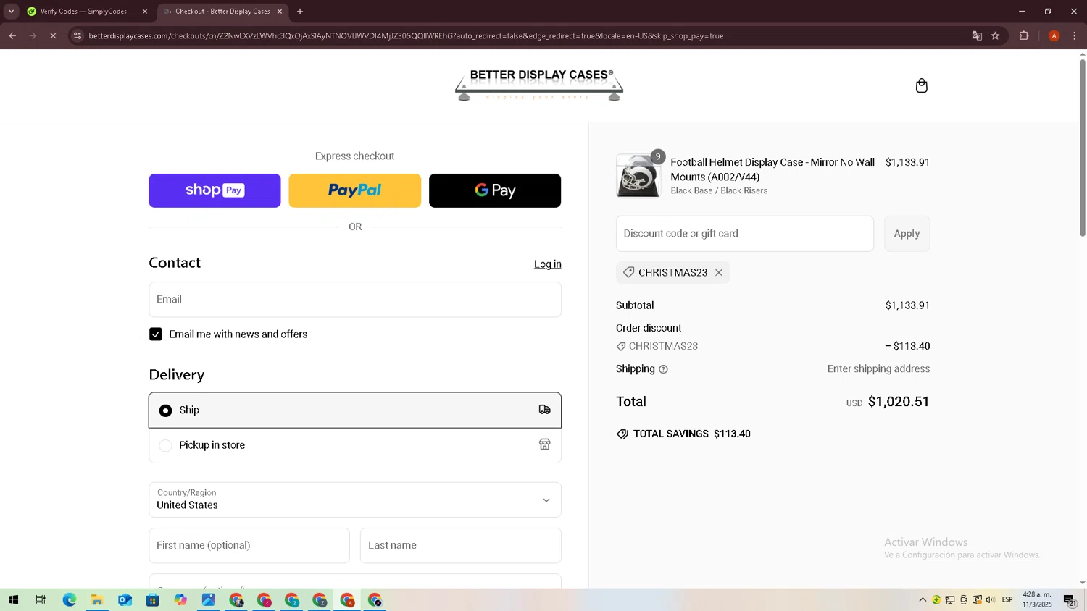Select the Ship delivery option
Screen dimensions: 1087x611
(x=355, y=410)
